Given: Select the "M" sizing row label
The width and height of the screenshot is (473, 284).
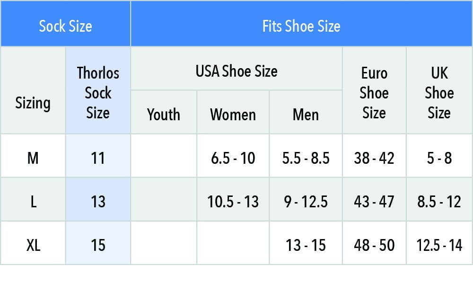Looking at the screenshot, I should pyautogui.click(x=33, y=158).
